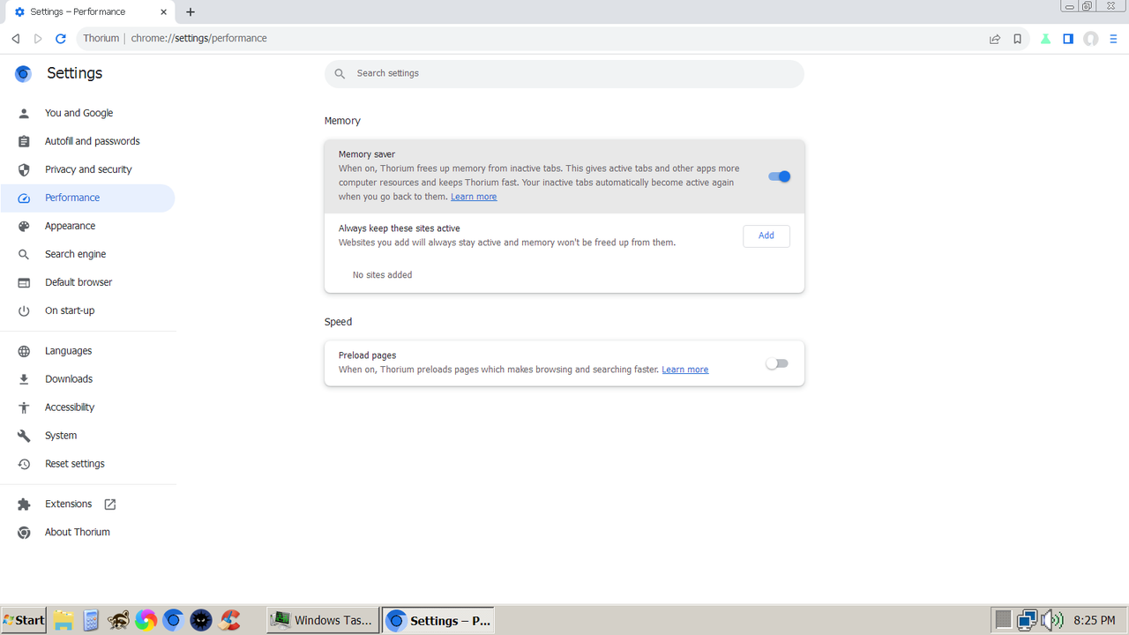The height and width of the screenshot is (635, 1129).
Task: Click the magnifier icon in search settings
Action: pos(340,74)
